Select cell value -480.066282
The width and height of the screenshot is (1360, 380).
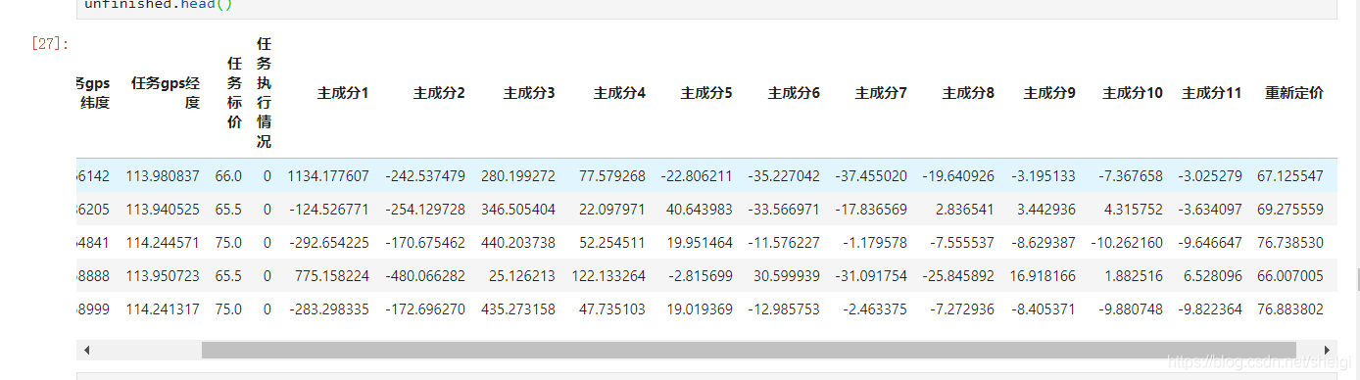coord(424,276)
